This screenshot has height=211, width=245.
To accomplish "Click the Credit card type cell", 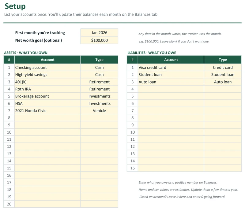I will point(223,67).
